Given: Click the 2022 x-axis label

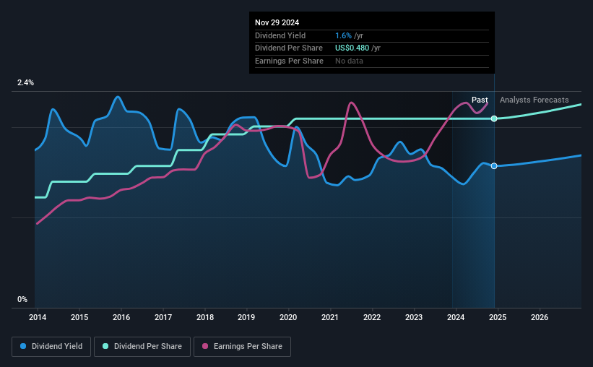Looking at the screenshot, I should (x=372, y=317).
